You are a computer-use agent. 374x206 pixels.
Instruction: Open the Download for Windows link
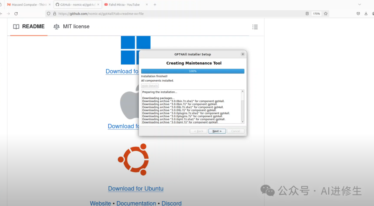(x=122, y=71)
